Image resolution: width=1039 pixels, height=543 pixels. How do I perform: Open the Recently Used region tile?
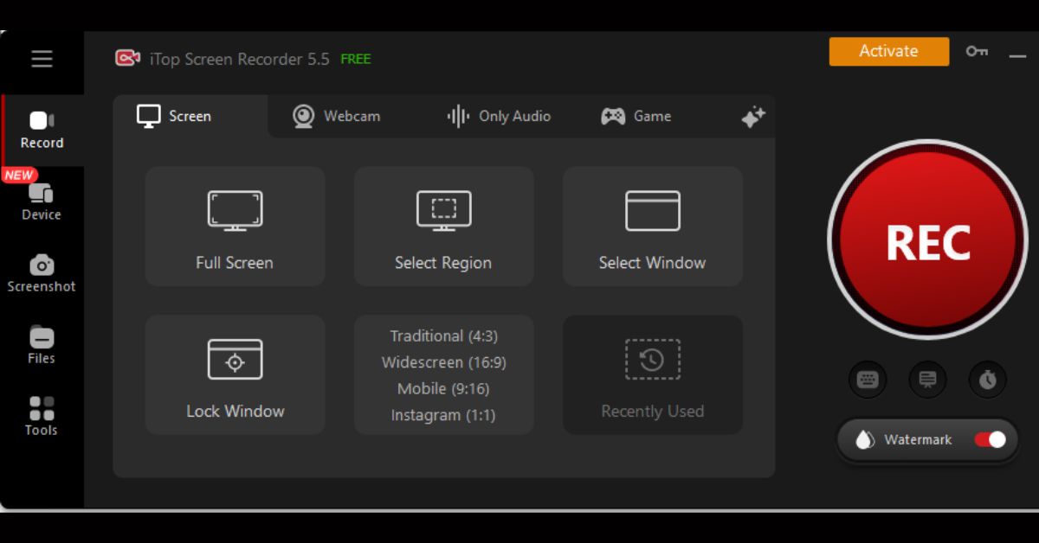click(652, 374)
